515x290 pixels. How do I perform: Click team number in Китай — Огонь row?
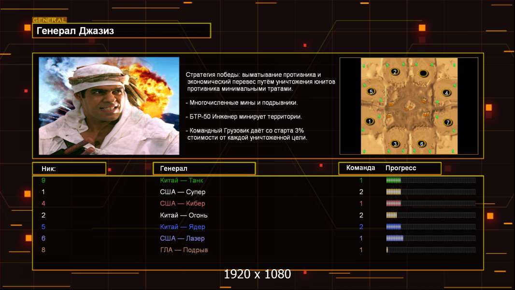pos(361,215)
